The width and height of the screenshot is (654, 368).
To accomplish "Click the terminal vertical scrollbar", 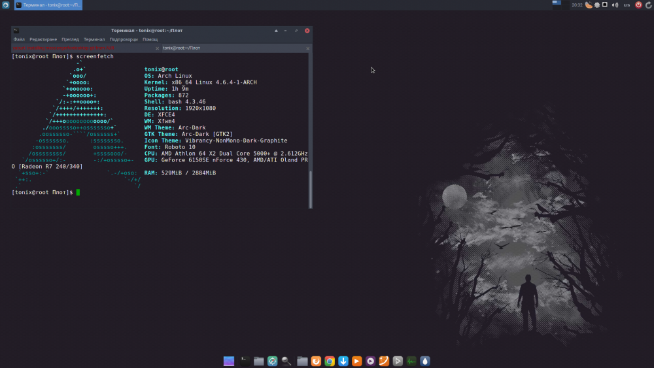I will (310, 190).
